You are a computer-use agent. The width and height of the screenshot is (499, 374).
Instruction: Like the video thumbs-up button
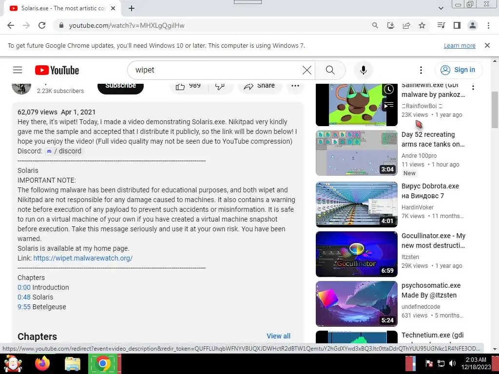click(x=189, y=86)
